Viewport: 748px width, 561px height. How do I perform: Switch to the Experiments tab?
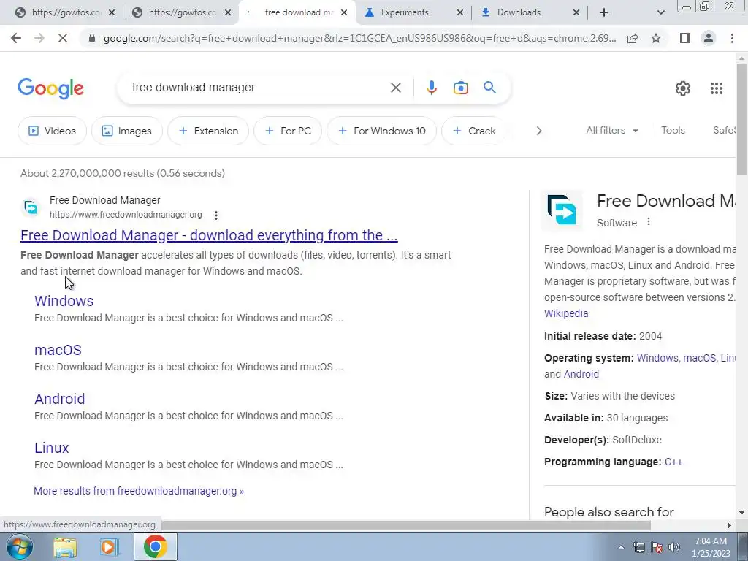[405, 13]
